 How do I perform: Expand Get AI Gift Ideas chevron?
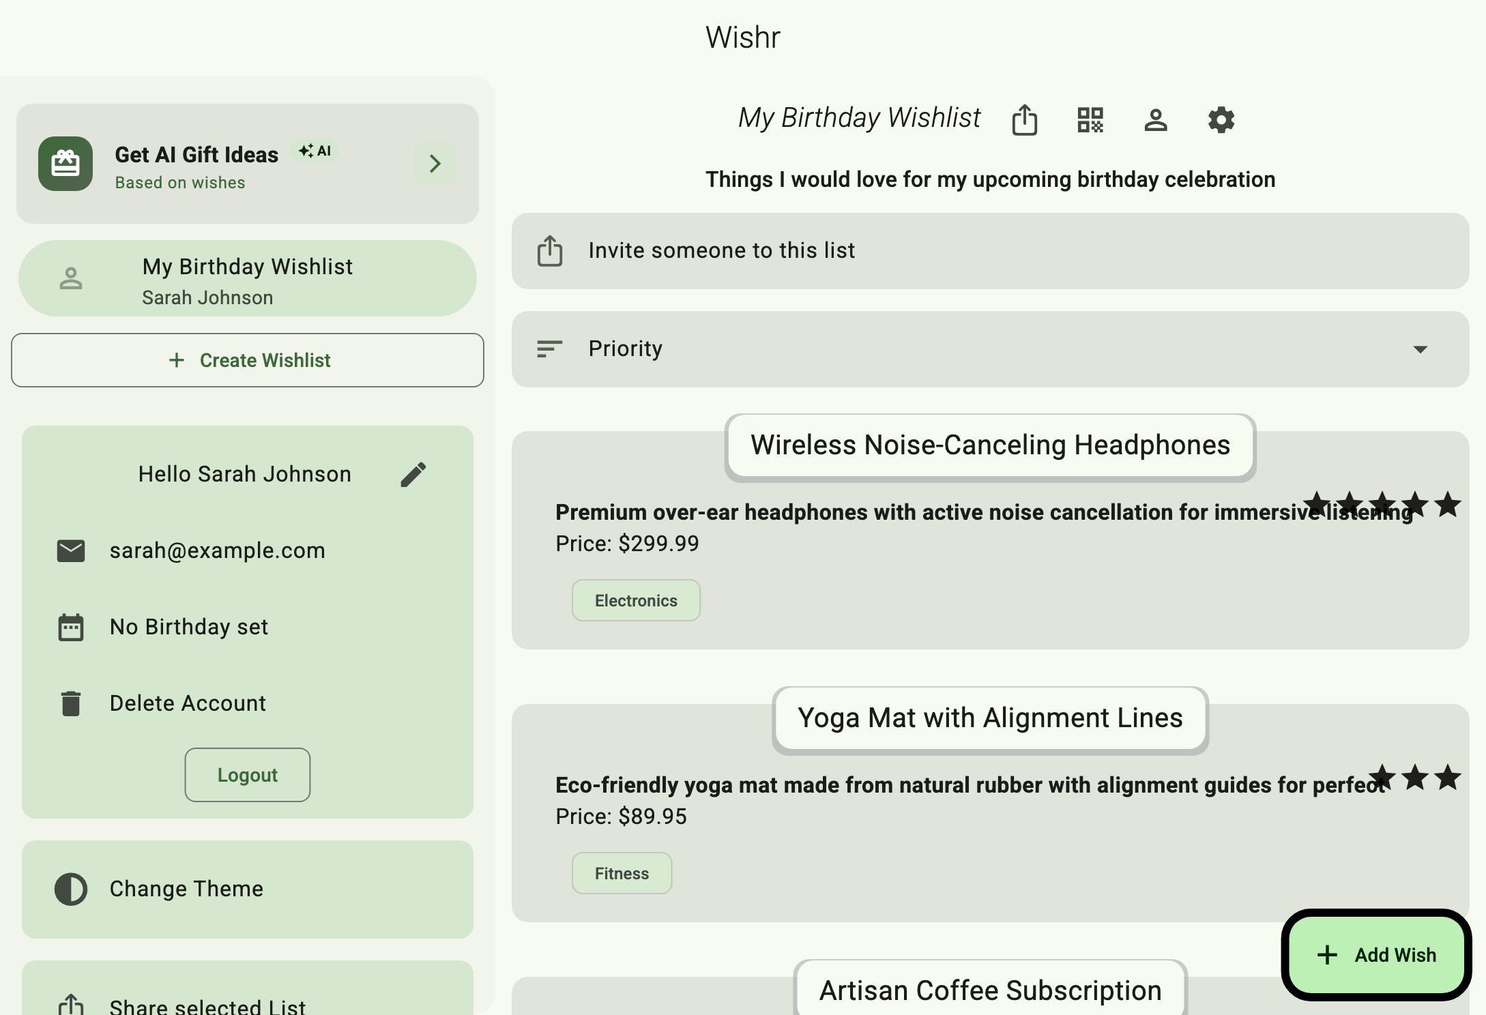(435, 164)
